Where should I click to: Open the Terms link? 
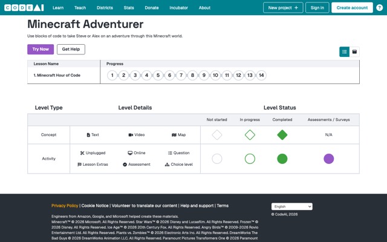[223, 206]
